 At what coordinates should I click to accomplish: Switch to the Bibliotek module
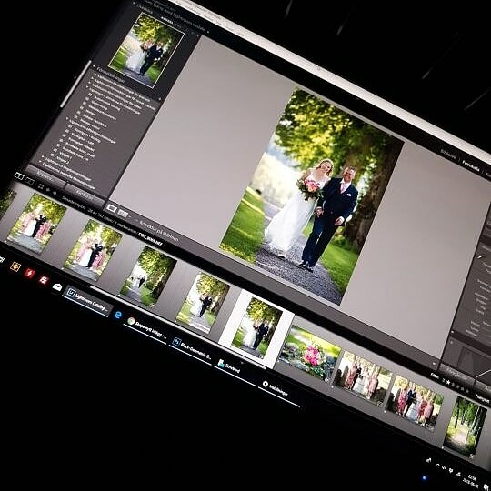coord(447,154)
